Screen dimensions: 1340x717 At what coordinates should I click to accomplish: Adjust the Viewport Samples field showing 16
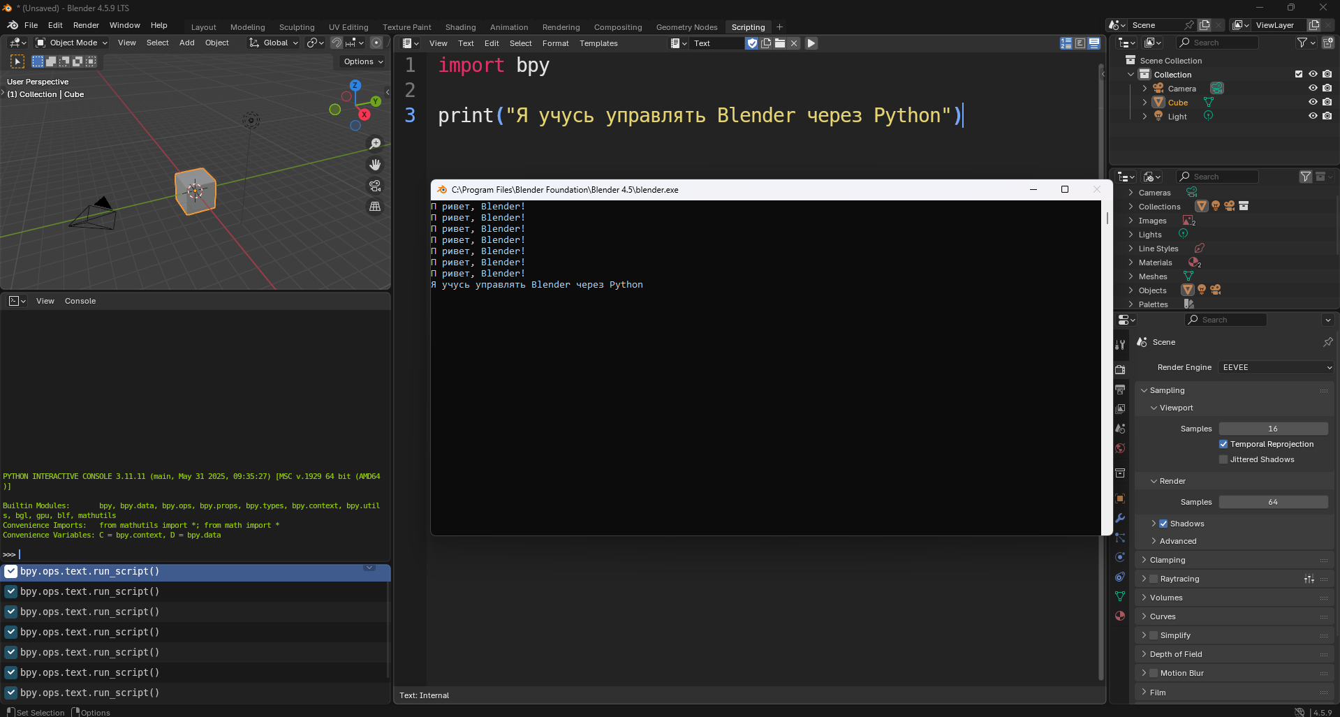[x=1273, y=429]
